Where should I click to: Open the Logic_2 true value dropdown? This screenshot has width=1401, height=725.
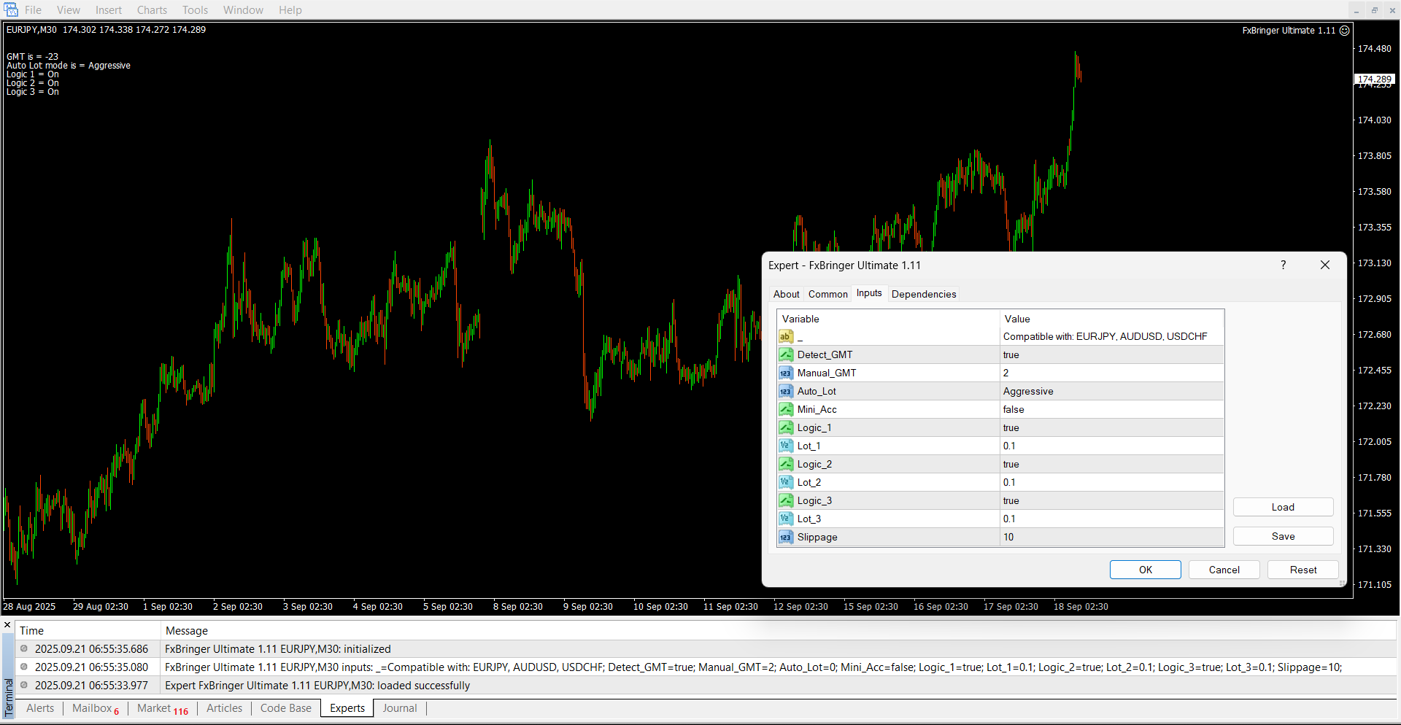1111,464
